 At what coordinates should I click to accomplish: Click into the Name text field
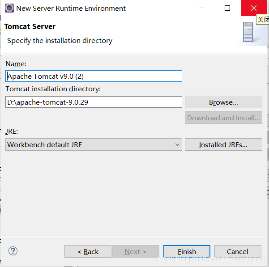pos(94,76)
